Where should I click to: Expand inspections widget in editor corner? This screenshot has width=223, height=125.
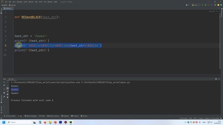212,11
